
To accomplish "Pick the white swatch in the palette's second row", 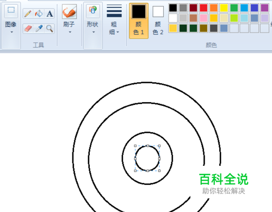I will [173, 18].
